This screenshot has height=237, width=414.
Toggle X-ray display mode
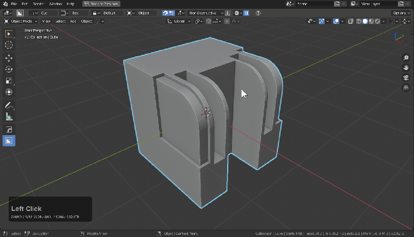point(351,21)
